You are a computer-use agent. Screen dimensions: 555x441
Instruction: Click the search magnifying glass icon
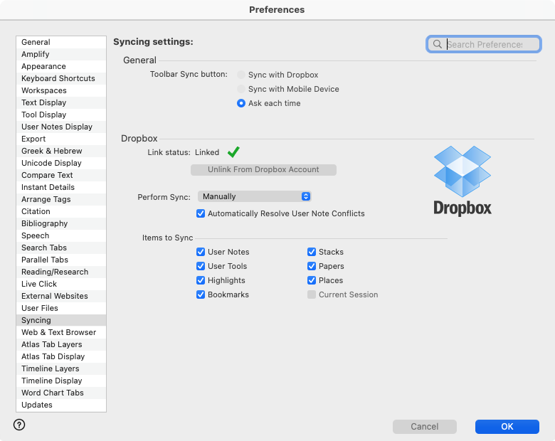(438, 44)
